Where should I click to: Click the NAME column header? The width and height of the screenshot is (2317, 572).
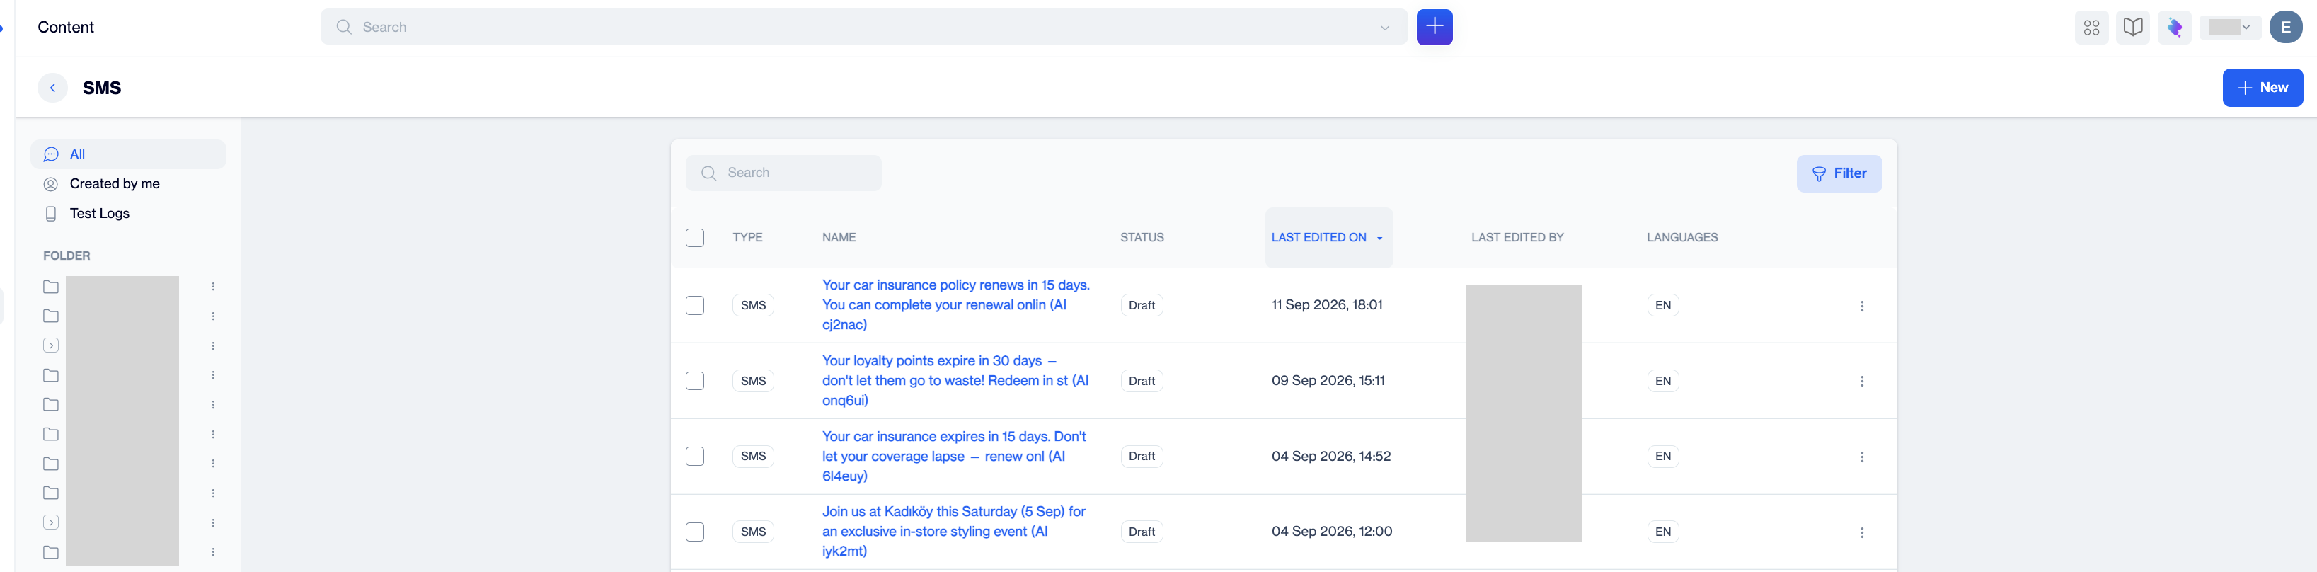[839, 237]
